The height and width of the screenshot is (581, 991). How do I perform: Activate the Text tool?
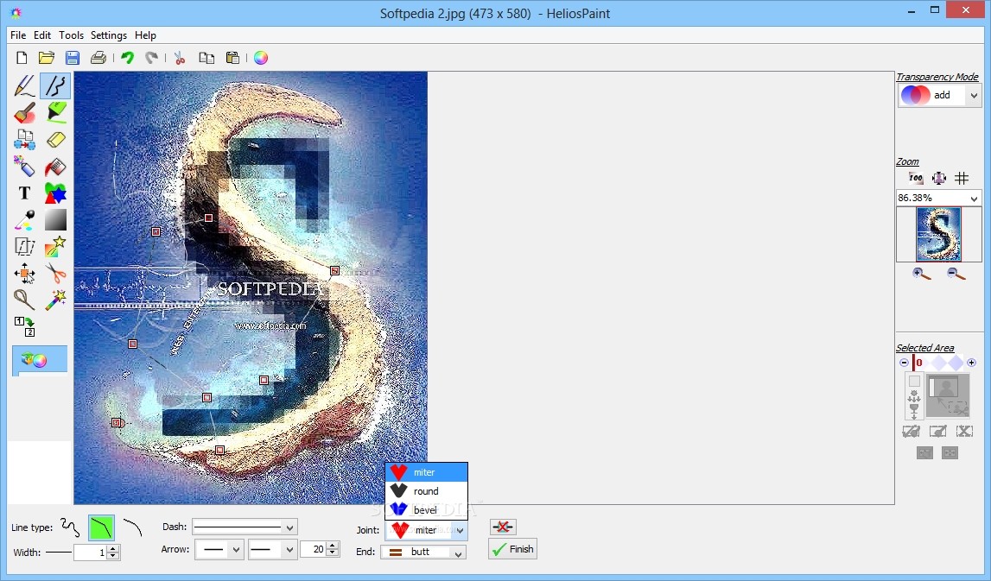pyautogui.click(x=24, y=193)
